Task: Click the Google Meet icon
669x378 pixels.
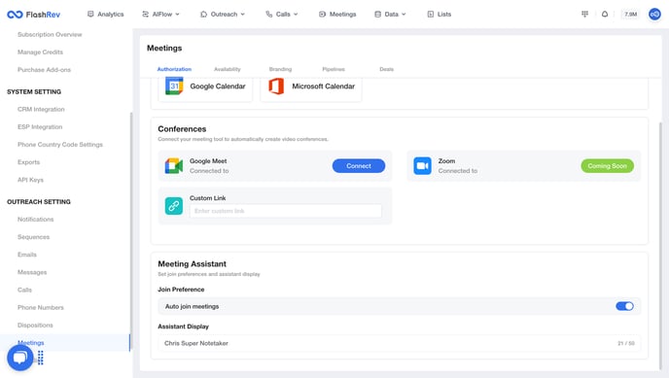Action: 174,166
